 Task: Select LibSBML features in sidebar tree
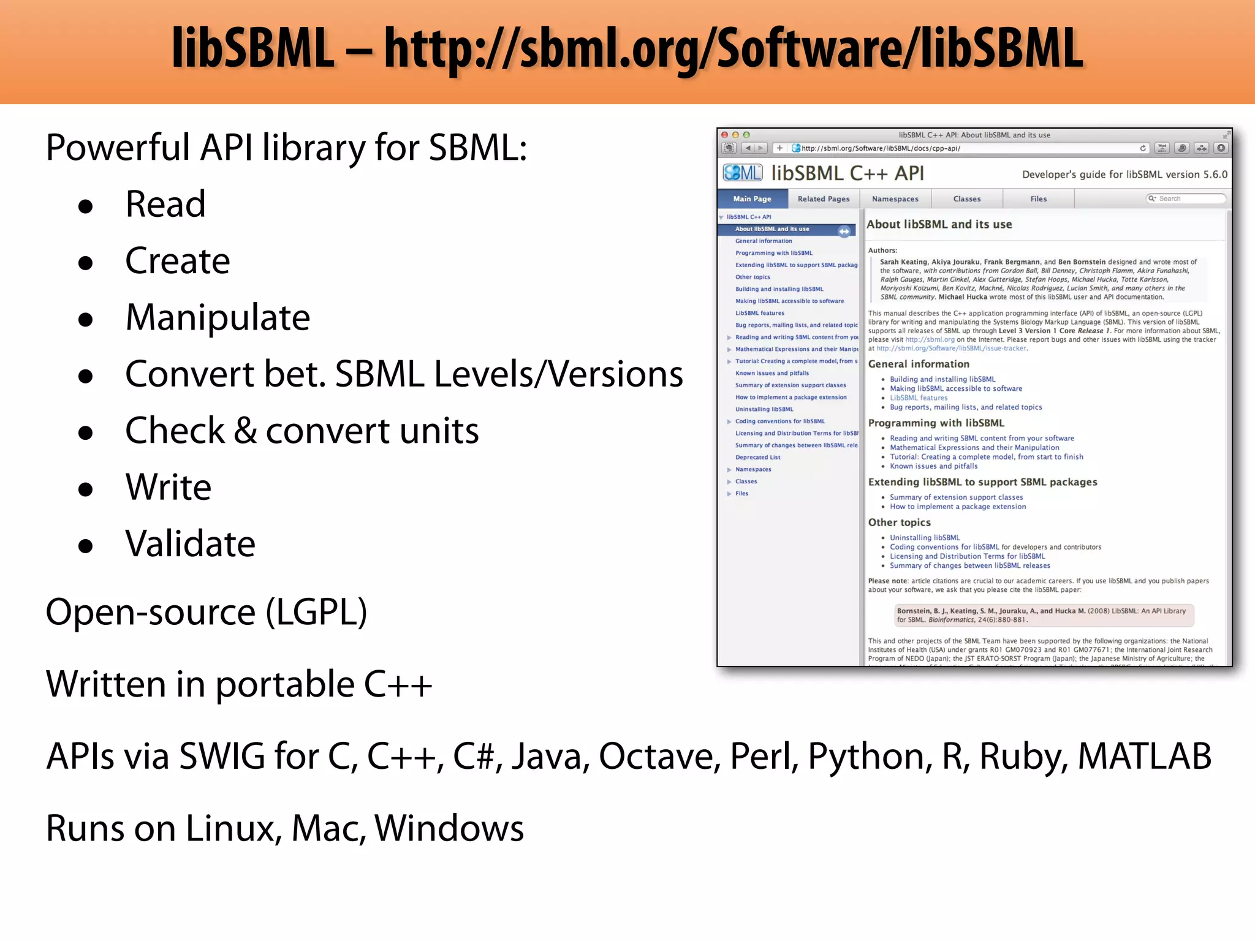[760, 314]
